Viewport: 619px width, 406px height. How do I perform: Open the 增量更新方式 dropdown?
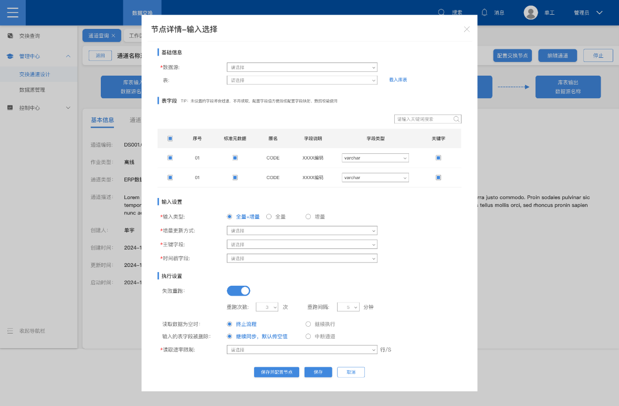[x=302, y=231]
